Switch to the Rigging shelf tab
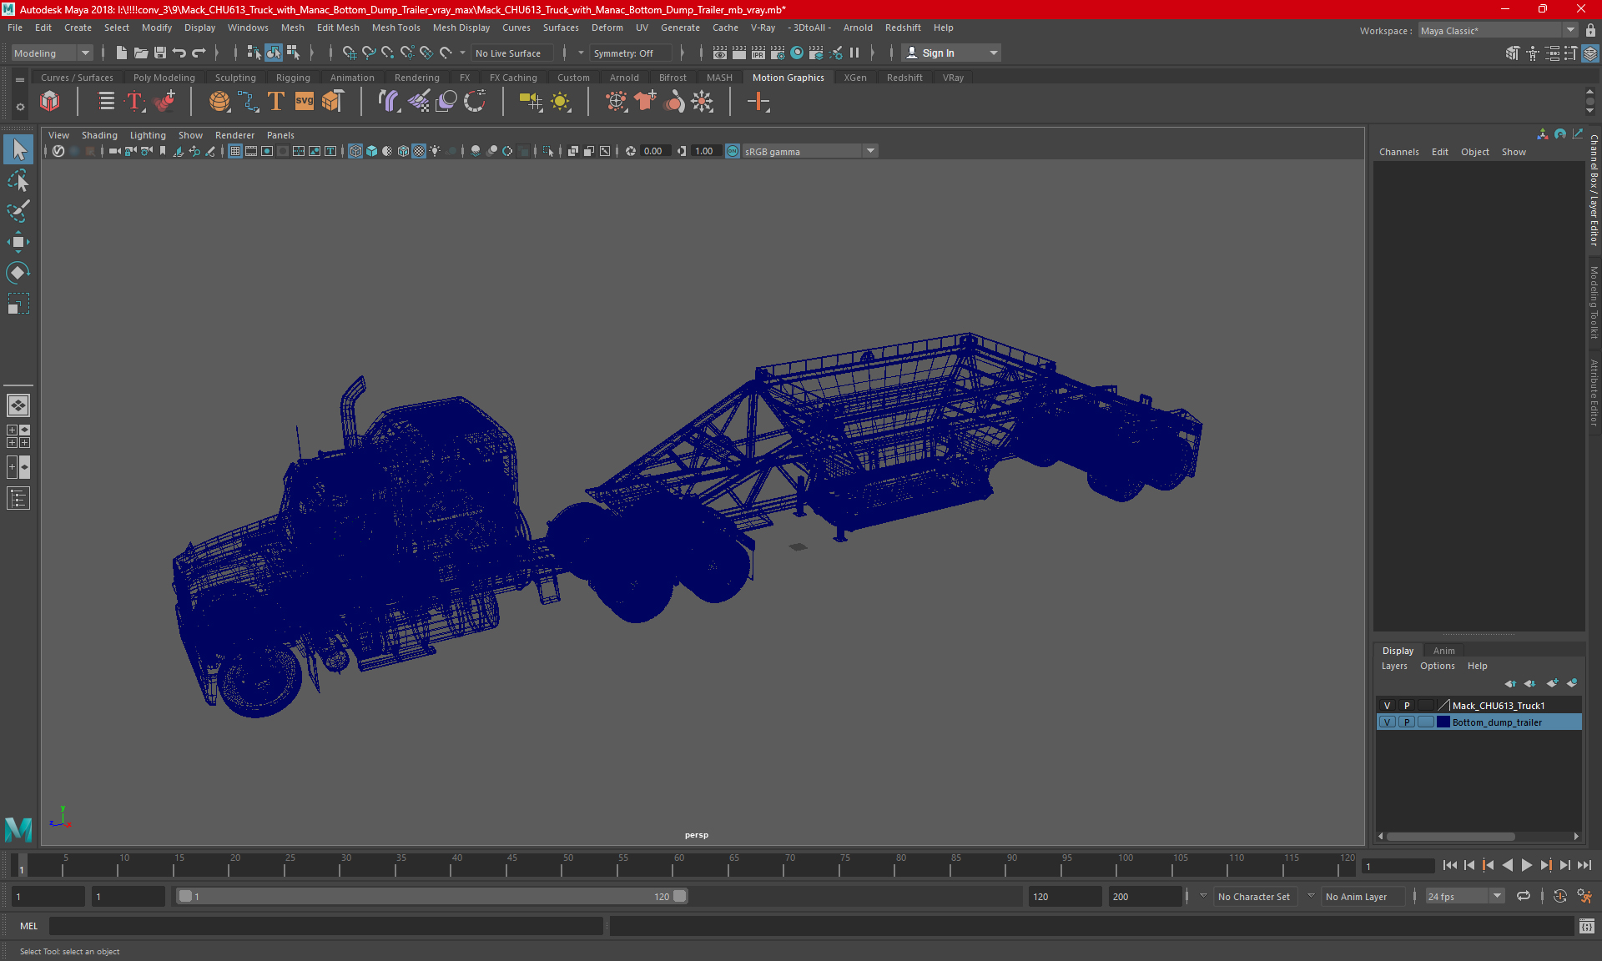This screenshot has height=961, width=1602. click(293, 78)
